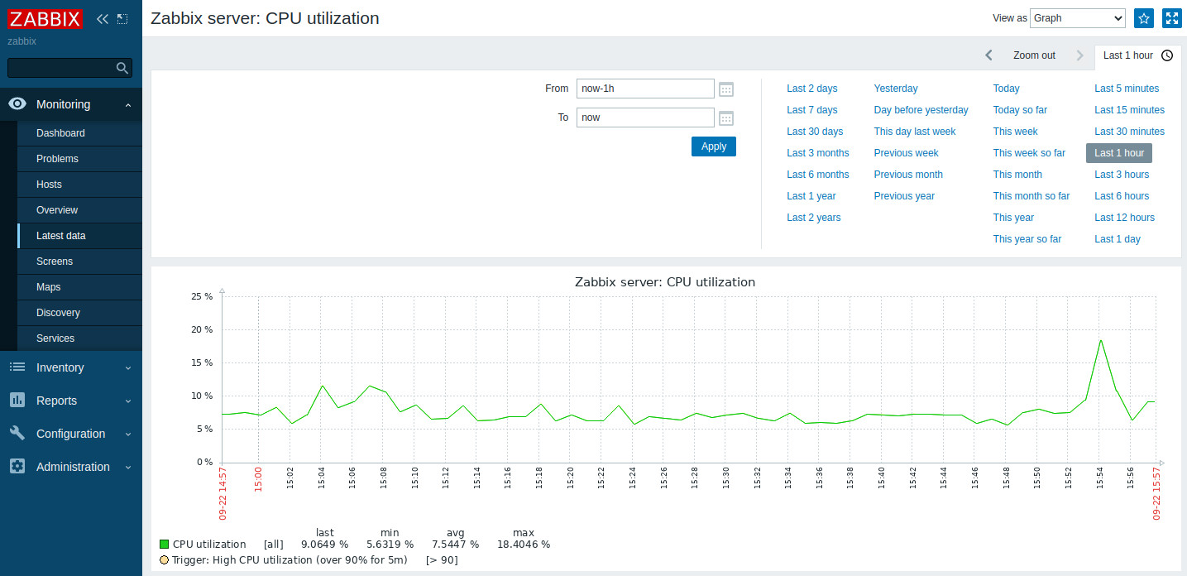Collapse the sidebar with the double-arrow icon

[102, 18]
